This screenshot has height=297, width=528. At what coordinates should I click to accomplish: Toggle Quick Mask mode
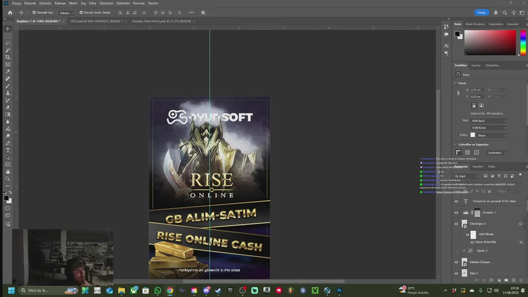pyautogui.click(x=8, y=208)
